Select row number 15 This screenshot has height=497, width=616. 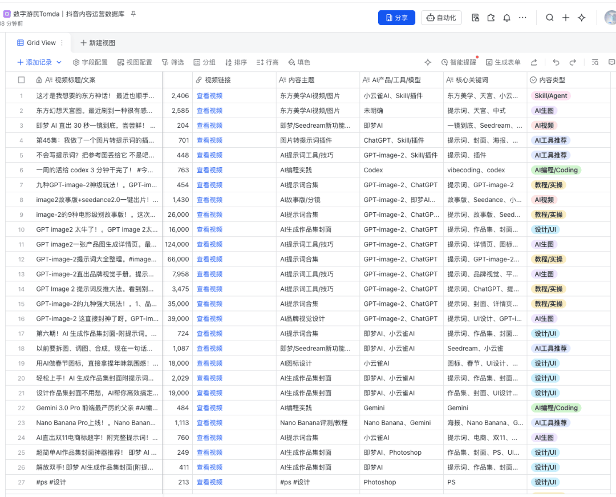pyautogui.click(x=21, y=304)
